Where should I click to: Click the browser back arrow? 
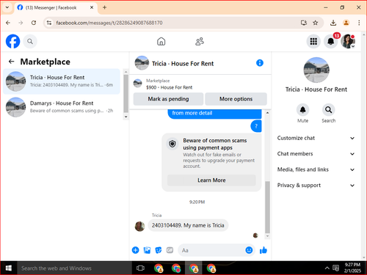pos(8,23)
